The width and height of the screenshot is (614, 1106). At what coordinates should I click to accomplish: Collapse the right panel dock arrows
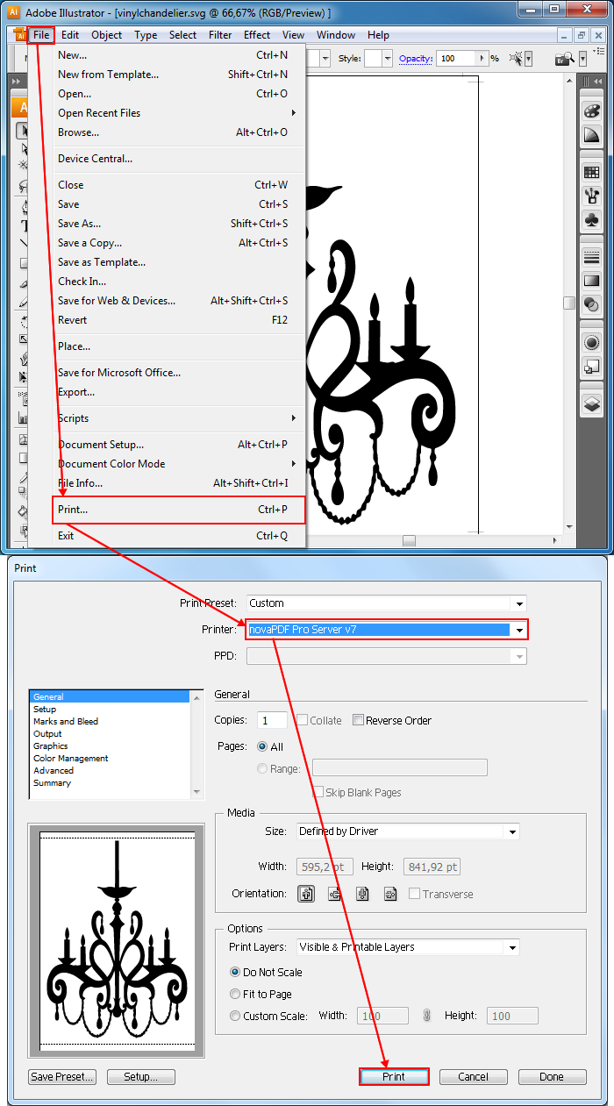coord(596,81)
